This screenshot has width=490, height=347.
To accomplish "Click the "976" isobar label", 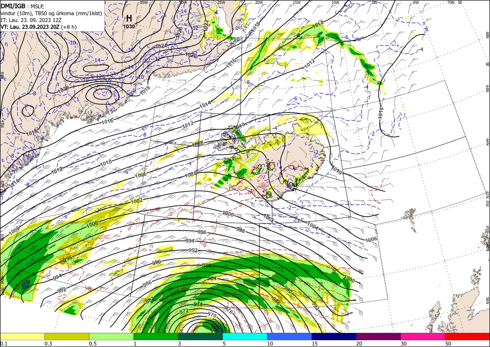I will (x=229, y=310).
